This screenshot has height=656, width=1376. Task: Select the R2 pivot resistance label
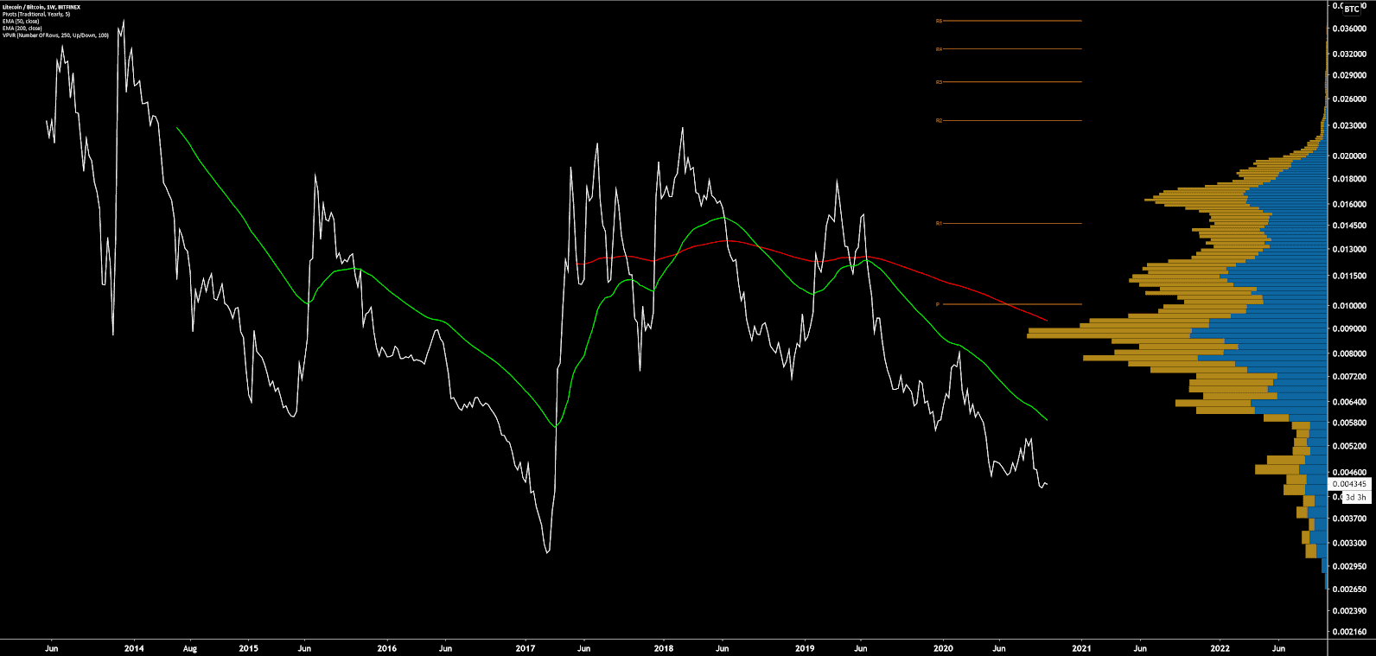[x=939, y=121]
